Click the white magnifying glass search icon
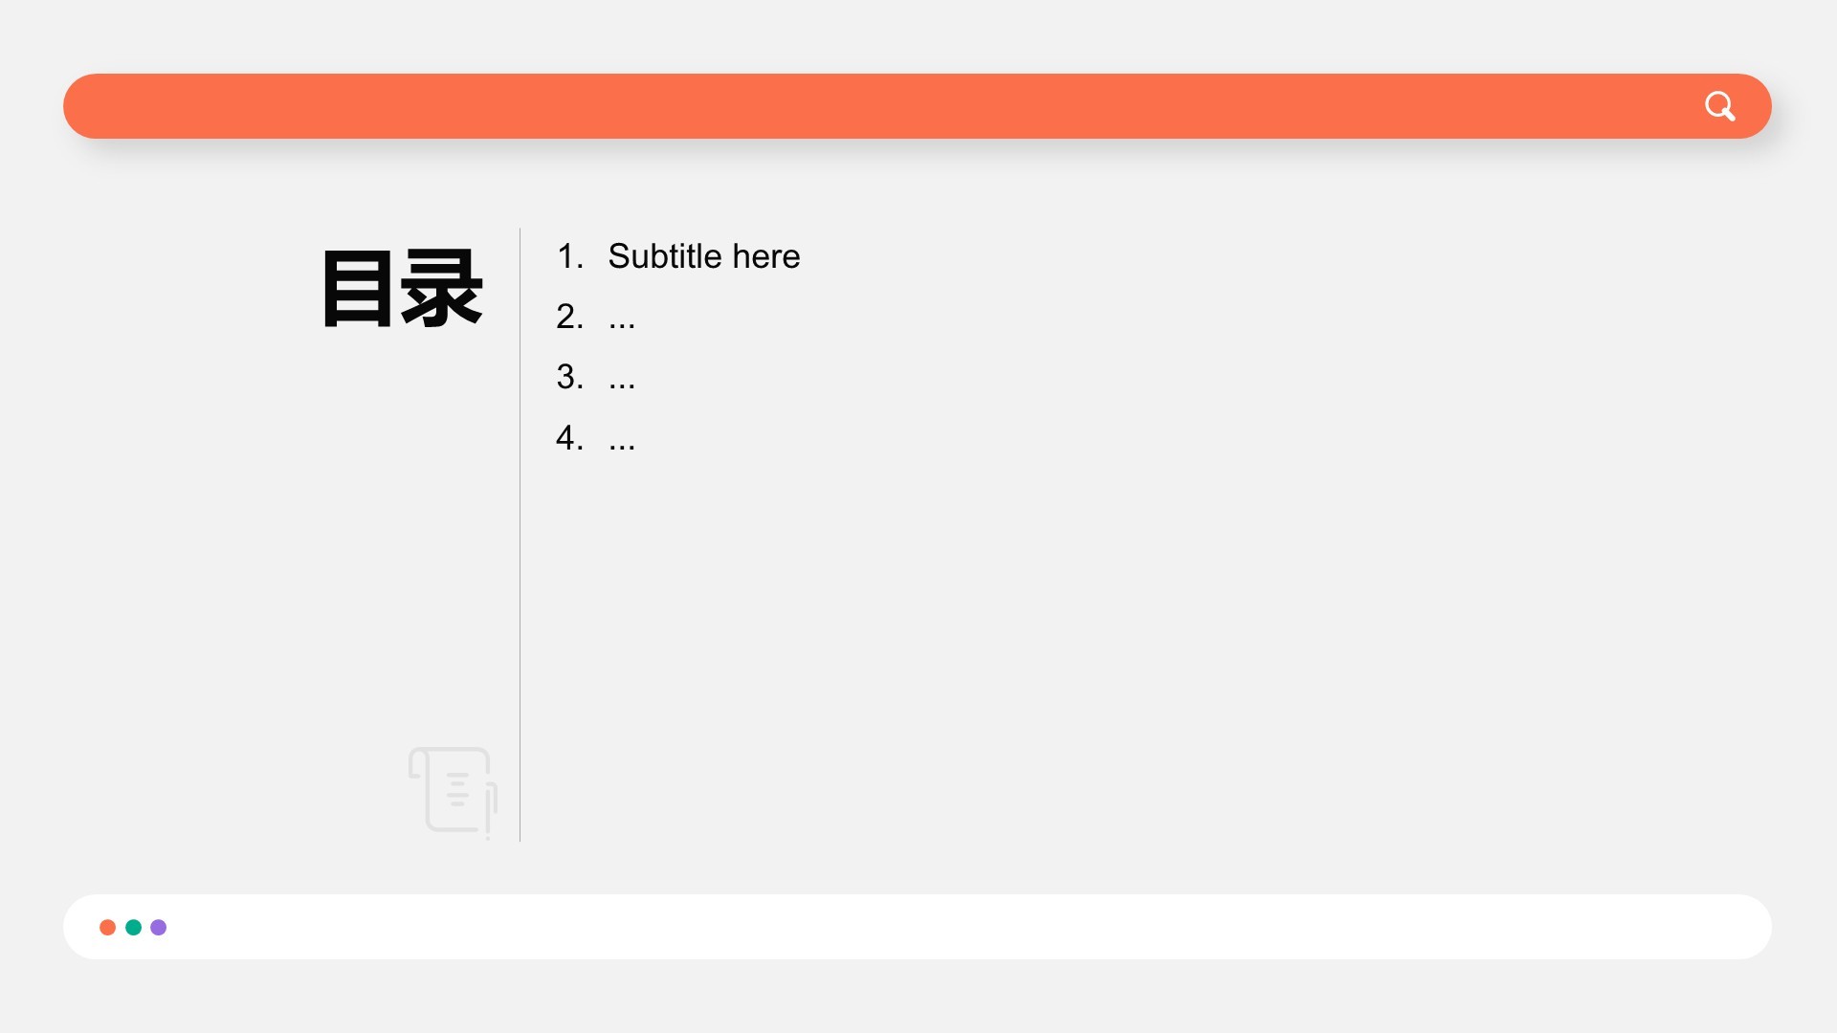Image resolution: width=1837 pixels, height=1033 pixels. [1719, 106]
